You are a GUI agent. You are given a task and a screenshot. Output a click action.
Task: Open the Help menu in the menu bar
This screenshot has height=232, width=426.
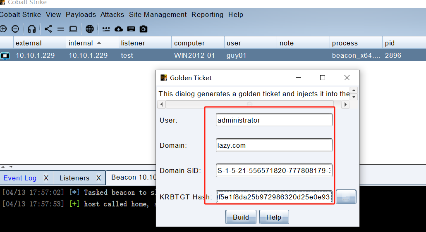[236, 14]
